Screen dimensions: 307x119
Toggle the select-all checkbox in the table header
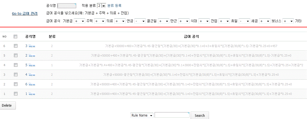pos(16,36)
